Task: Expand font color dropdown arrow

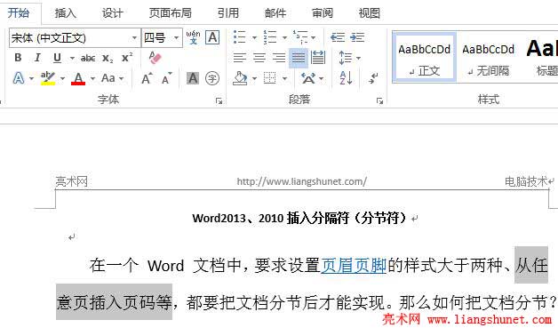Action: coord(93,78)
